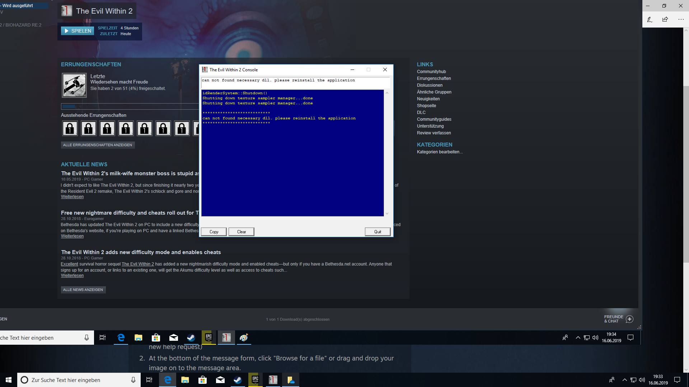Click the FREUNDE & CHAT plus icon
Image resolution: width=689 pixels, height=387 pixels.
point(629,319)
